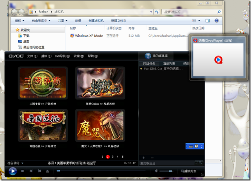
Task: Click the Explorer help question icon
Action: [x=217, y=21]
